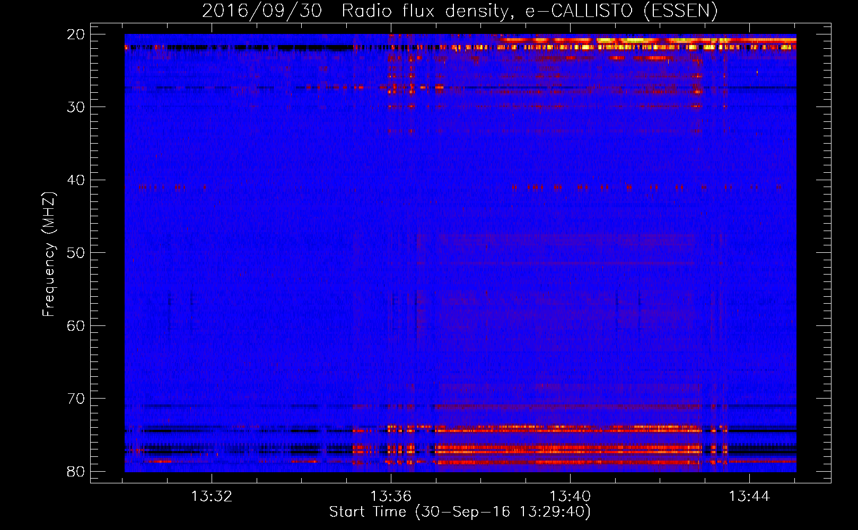Click the 13:44 time tick label

pos(749,497)
